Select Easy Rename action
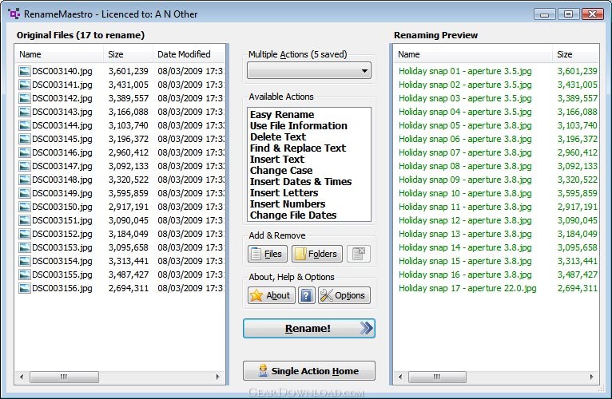The height and width of the screenshot is (399, 612). click(x=282, y=114)
